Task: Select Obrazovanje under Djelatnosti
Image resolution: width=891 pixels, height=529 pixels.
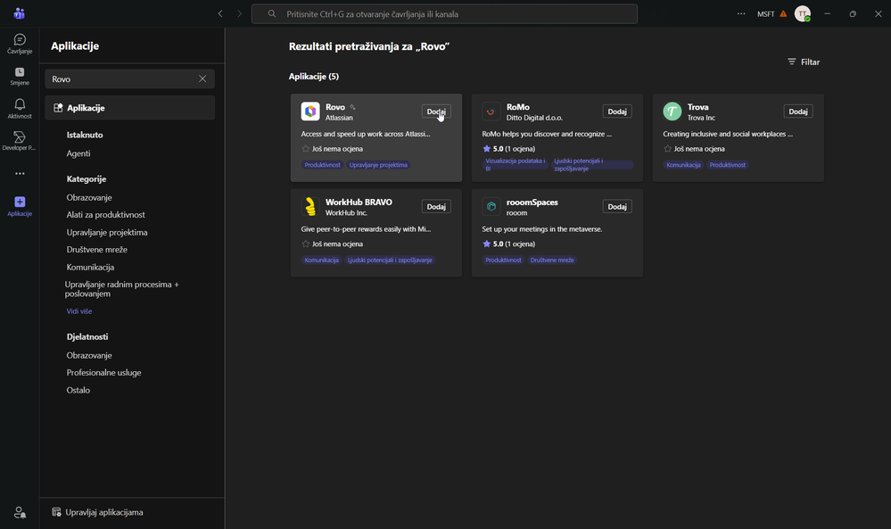Action: [x=89, y=356]
